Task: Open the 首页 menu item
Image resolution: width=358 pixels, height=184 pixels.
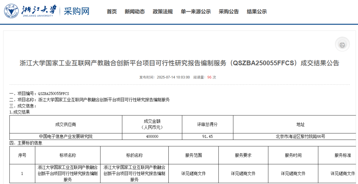Action: tap(112, 12)
